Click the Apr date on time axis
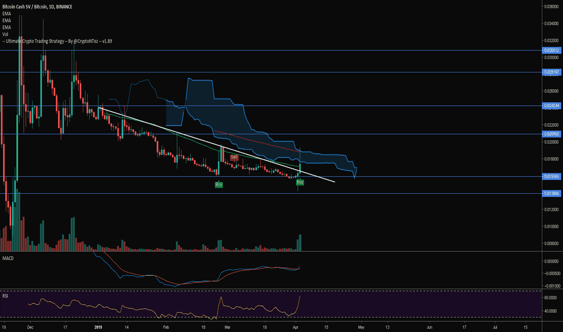Screen dimensions: 563x332 point(296,327)
